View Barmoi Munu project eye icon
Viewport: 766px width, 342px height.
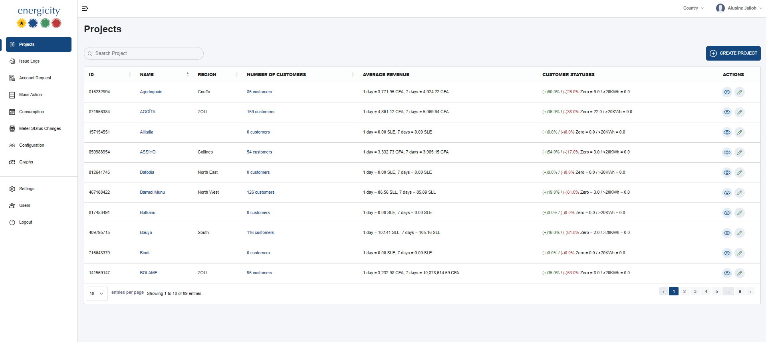click(x=727, y=193)
